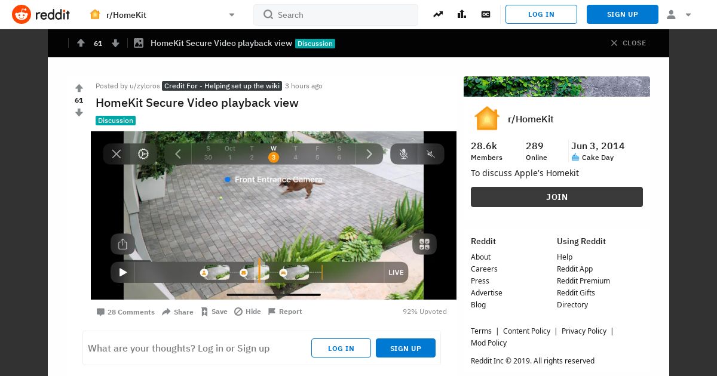Downvote the post beside the title
Viewport: 717px width, 376px height.
point(79,112)
